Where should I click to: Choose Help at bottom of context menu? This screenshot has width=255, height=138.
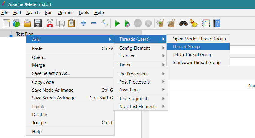click(70, 131)
